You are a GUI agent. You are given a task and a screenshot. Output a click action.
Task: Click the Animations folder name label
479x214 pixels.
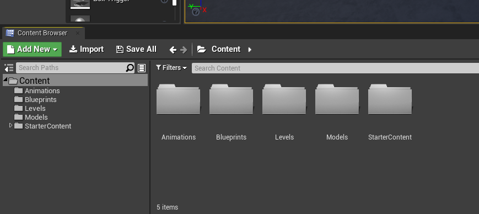point(179,137)
